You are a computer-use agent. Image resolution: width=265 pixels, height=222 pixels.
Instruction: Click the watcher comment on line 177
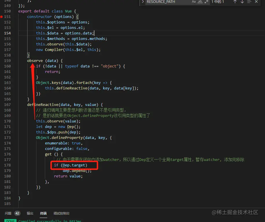click(150, 160)
